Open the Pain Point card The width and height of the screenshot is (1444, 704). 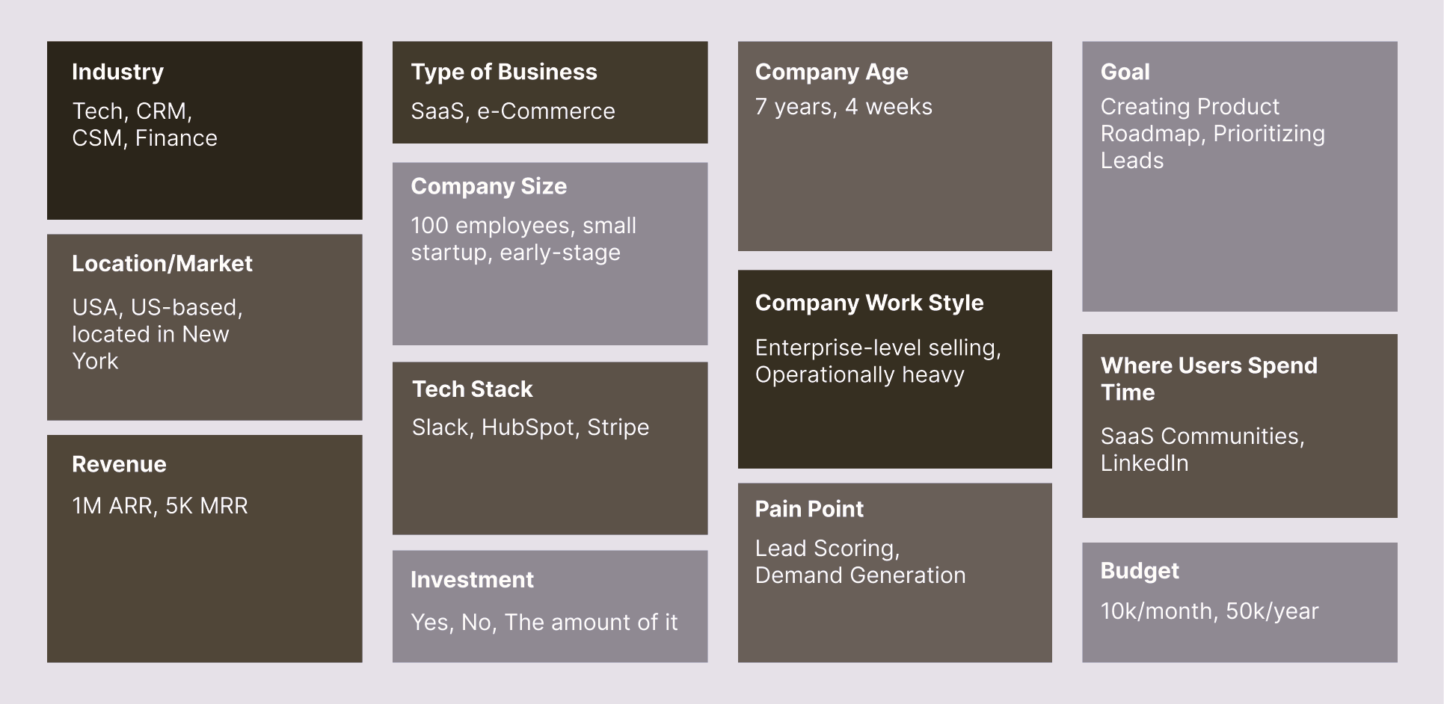[894, 572]
